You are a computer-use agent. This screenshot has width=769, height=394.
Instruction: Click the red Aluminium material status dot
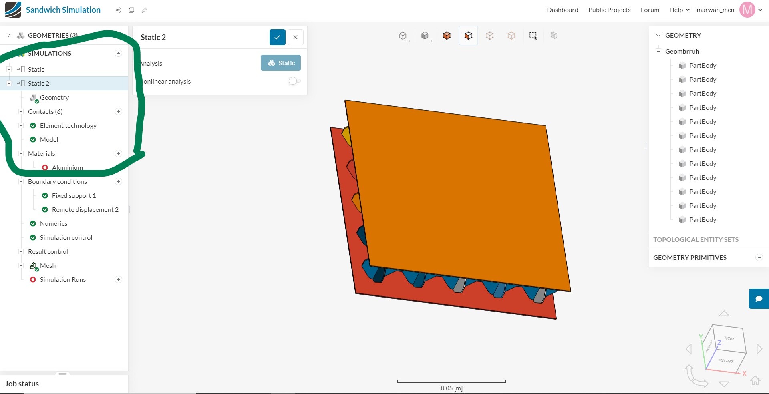tap(45, 167)
